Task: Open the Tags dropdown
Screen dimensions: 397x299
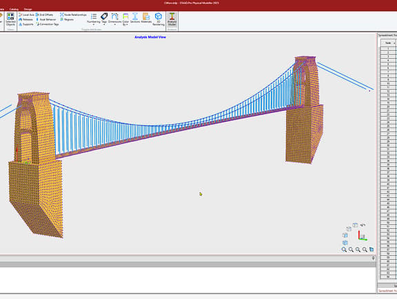Action: click(x=104, y=19)
